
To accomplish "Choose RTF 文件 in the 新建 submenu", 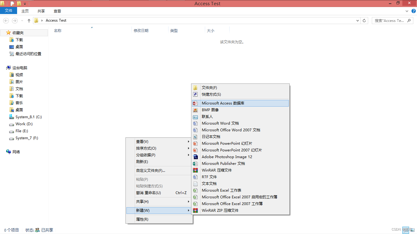I will [240, 177].
